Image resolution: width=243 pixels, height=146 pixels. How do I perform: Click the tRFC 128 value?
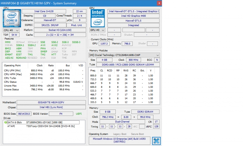click(x=156, y=127)
